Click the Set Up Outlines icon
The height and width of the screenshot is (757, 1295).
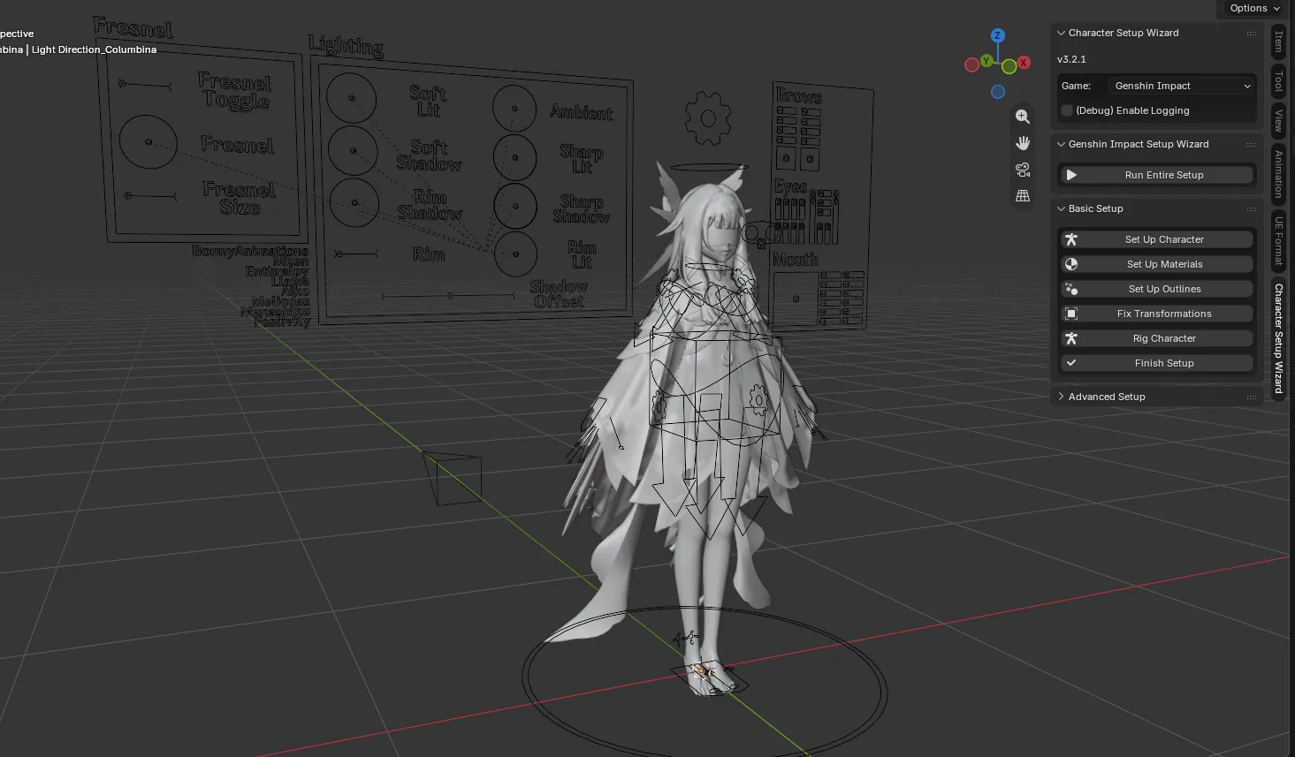tap(1071, 289)
